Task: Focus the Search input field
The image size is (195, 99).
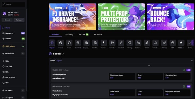Action: coord(14,4)
